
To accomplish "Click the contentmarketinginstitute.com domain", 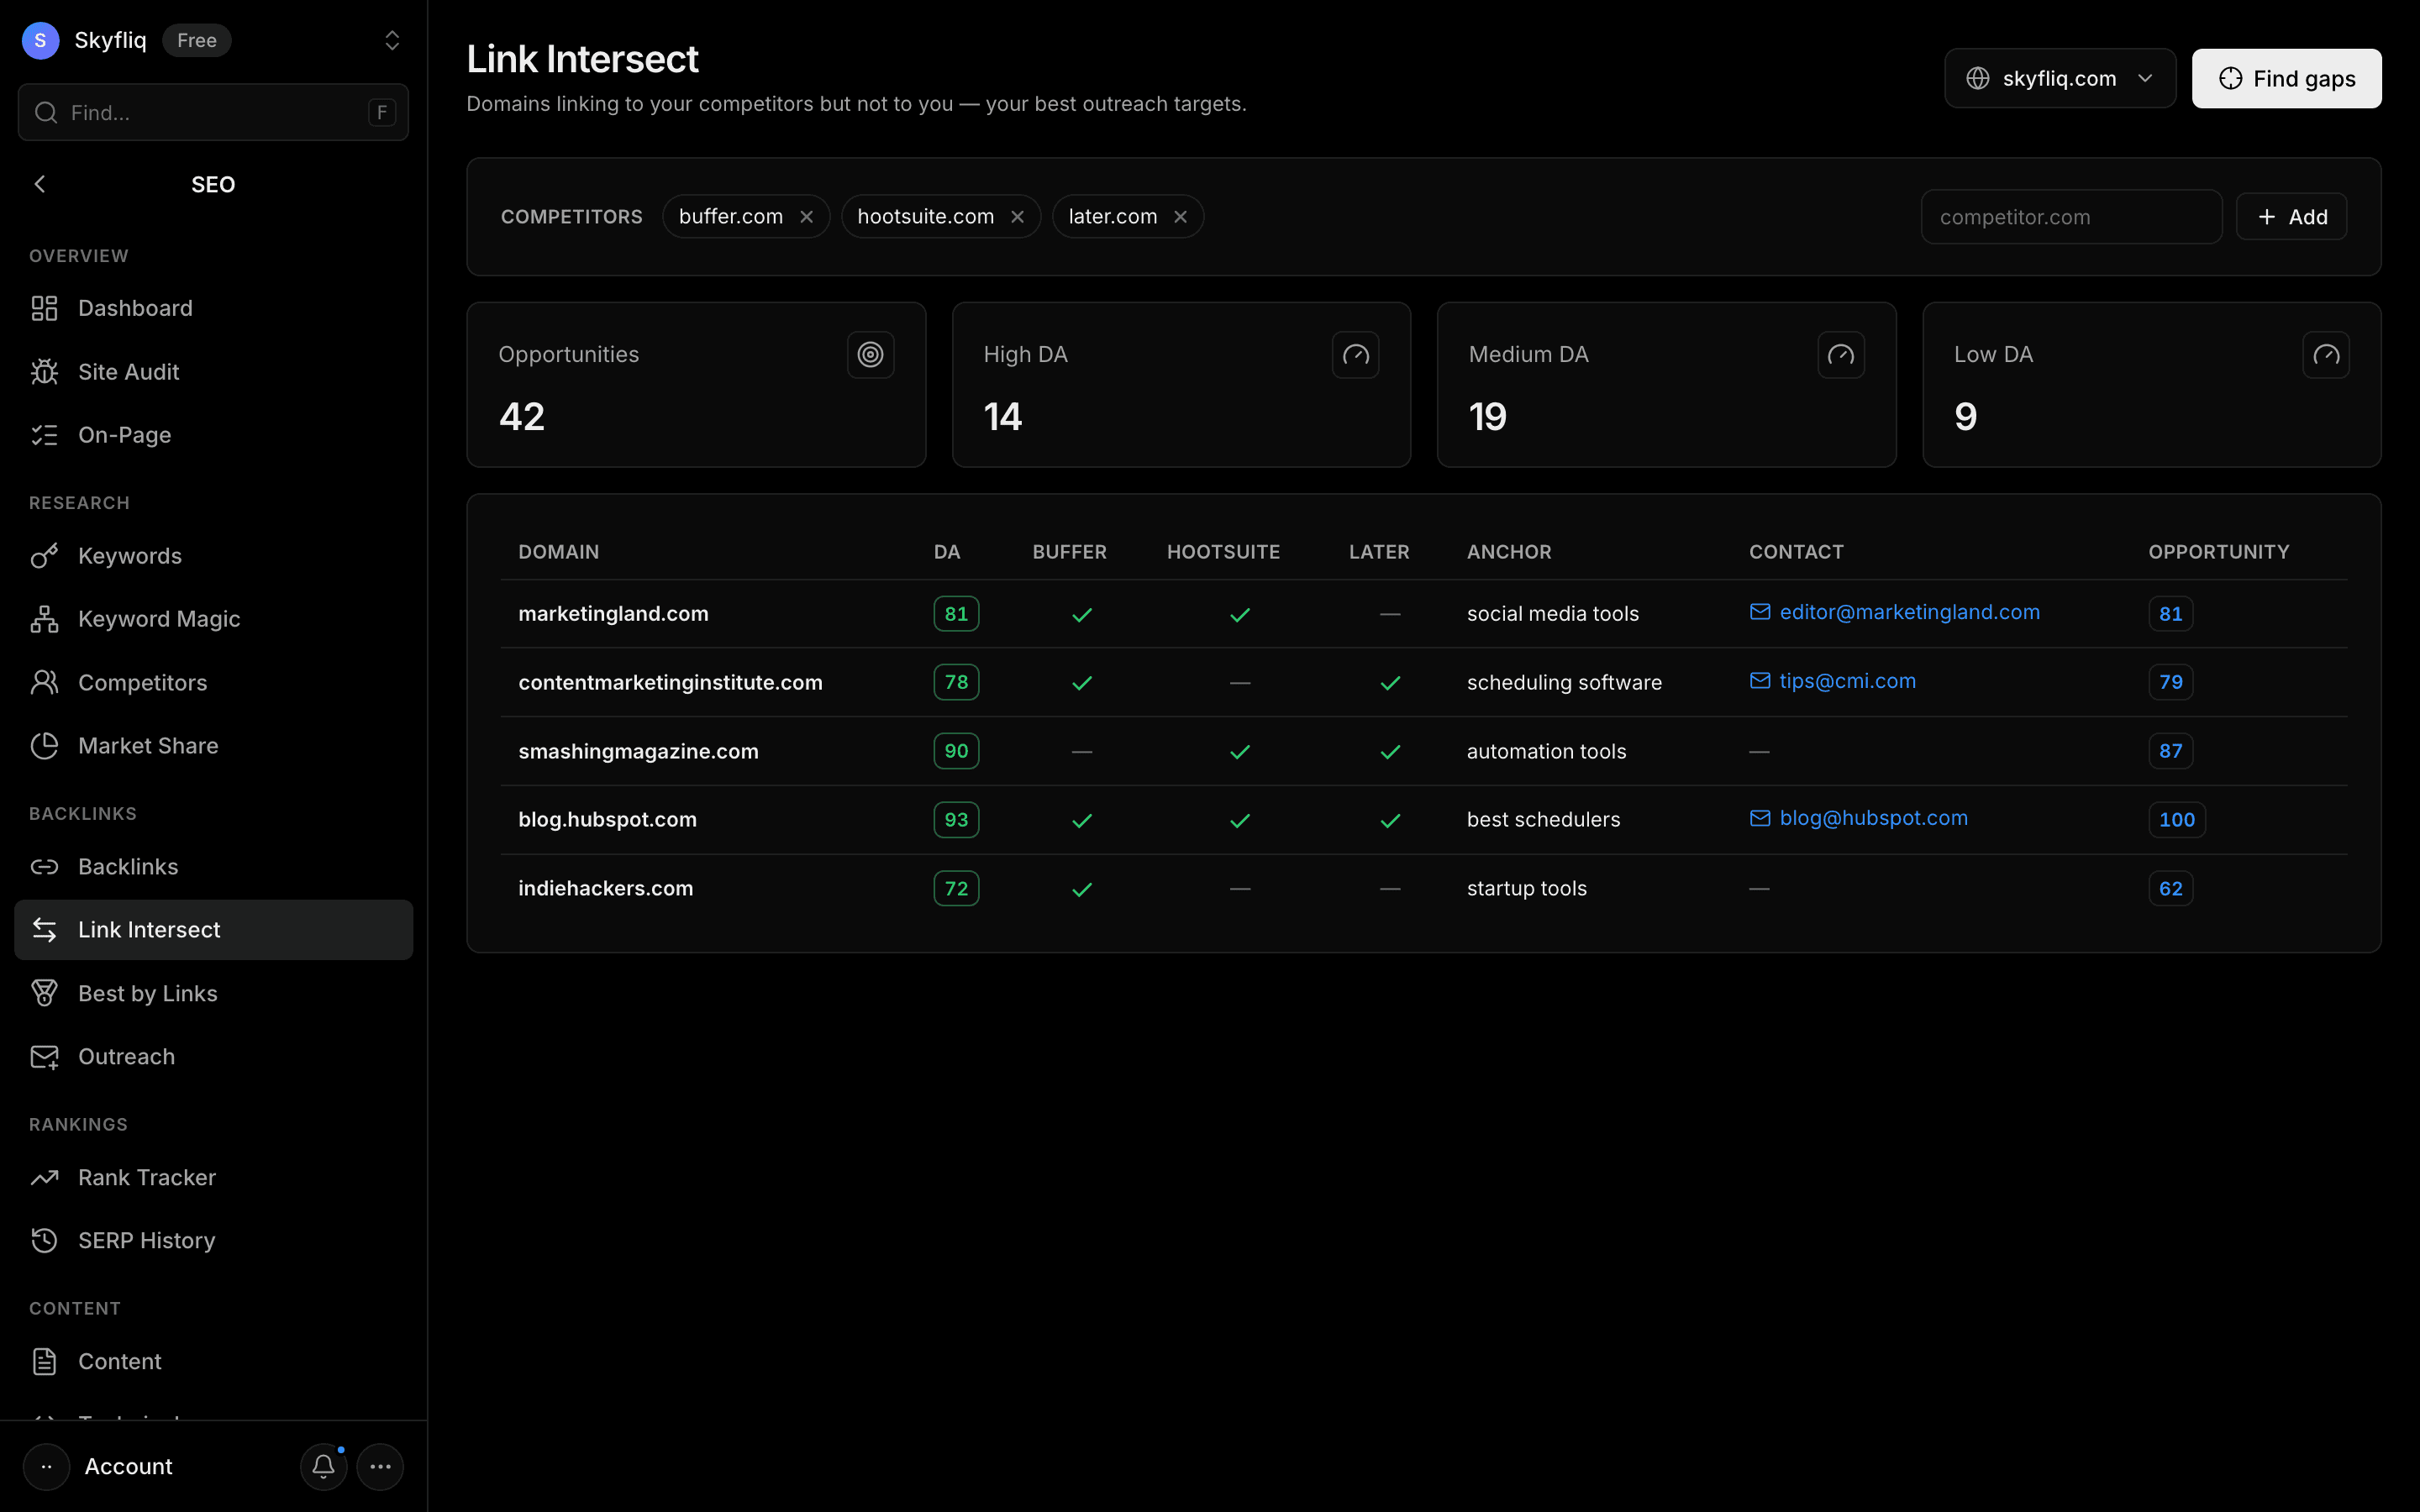I will [x=670, y=682].
